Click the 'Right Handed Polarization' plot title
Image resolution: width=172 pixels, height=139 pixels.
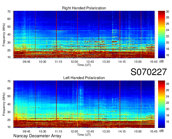84,8
